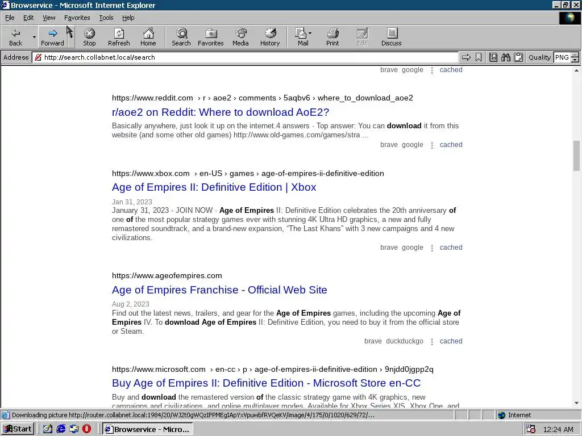582x436 pixels.
Task: Go back using the Back toolbar button
Action: tap(15, 37)
